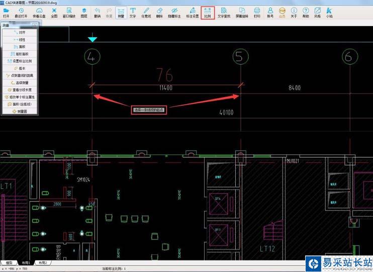The width and height of the screenshot is (373, 272).
Task: Activate the 窗口缩放 window zoom tool
Action: pyautogui.click(x=69, y=12)
